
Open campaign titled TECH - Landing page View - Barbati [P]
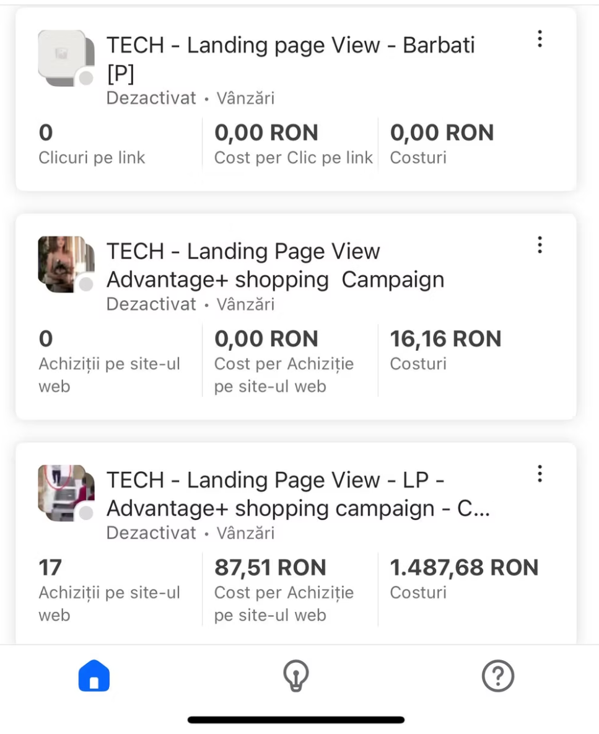pyautogui.click(x=291, y=59)
